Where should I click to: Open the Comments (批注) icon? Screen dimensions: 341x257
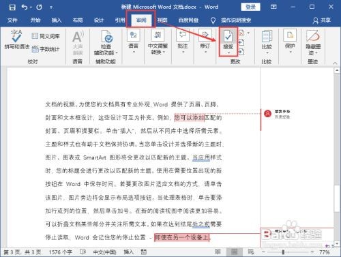(183, 35)
